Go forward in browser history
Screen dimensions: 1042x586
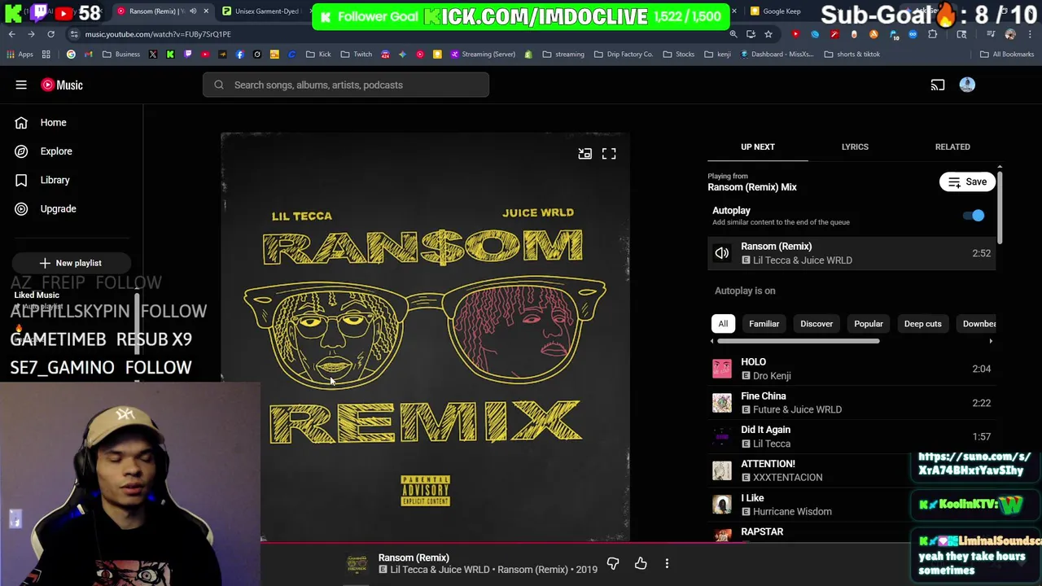pyautogui.click(x=31, y=34)
